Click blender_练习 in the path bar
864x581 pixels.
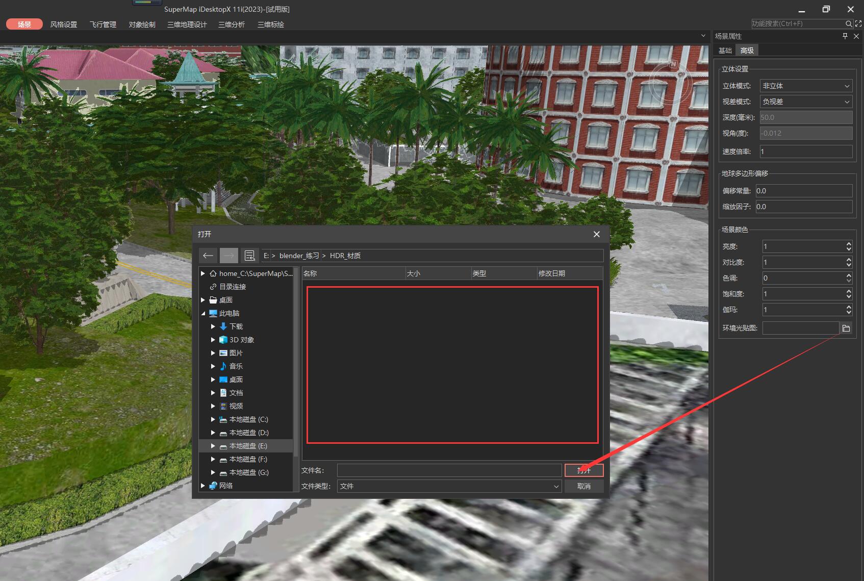(299, 256)
